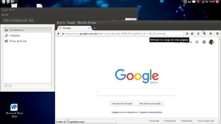Open Microsoft Word 2010 desktop icon
The height and width of the screenshot is (124, 221).
click(14, 111)
